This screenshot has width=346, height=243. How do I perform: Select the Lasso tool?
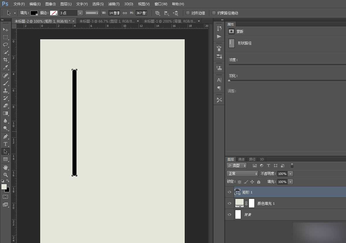pos(5,45)
